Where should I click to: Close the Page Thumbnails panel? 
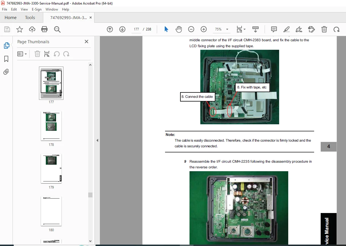coord(86,42)
